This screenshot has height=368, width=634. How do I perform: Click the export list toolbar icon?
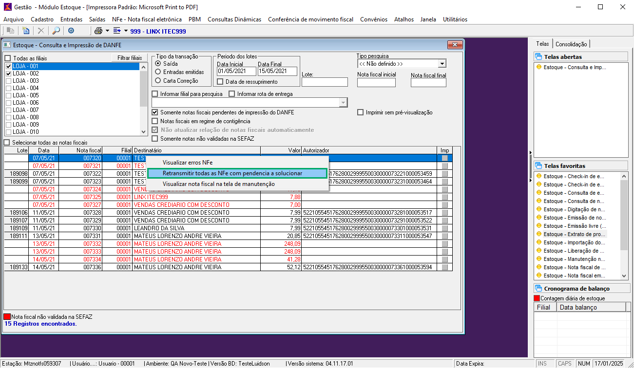(117, 31)
